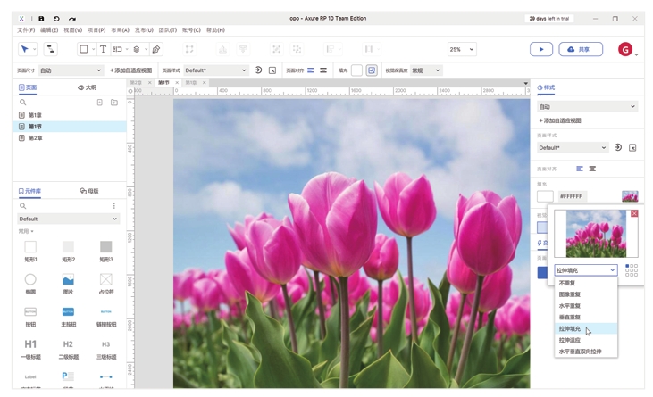This screenshot has height=397, width=653.
Task: Switch to the 母版 tab
Action: click(x=89, y=191)
